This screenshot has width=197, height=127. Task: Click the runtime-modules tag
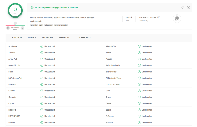(x=61, y=25)
